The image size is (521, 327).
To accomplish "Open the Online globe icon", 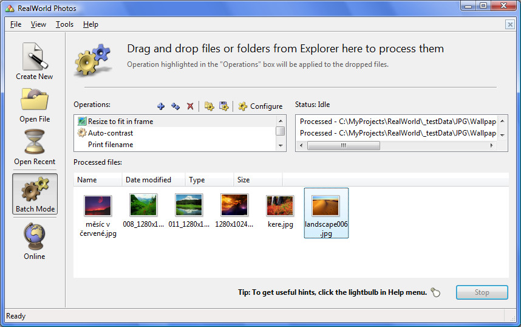I will (35, 236).
